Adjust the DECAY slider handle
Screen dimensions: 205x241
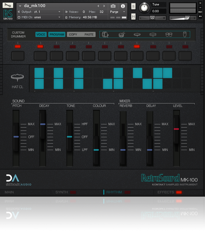(x=43, y=124)
